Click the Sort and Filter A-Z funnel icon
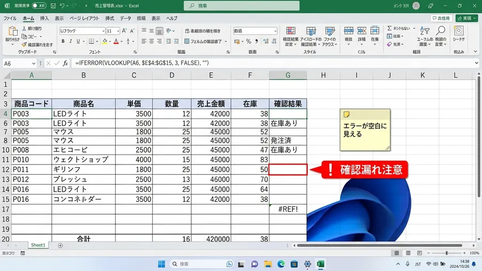The height and width of the screenshot is (271, 482). [425, 31]
